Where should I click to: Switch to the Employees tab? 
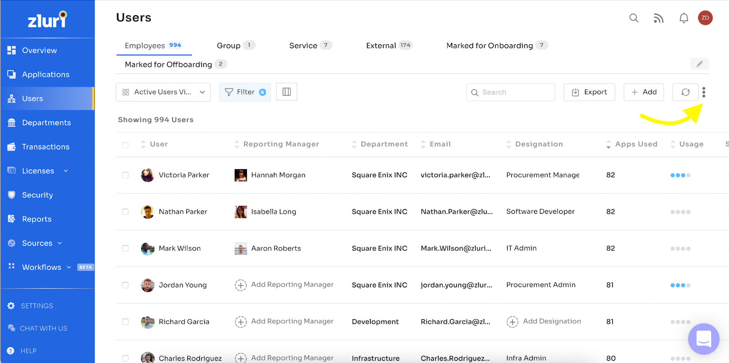[x=154, y=46]
